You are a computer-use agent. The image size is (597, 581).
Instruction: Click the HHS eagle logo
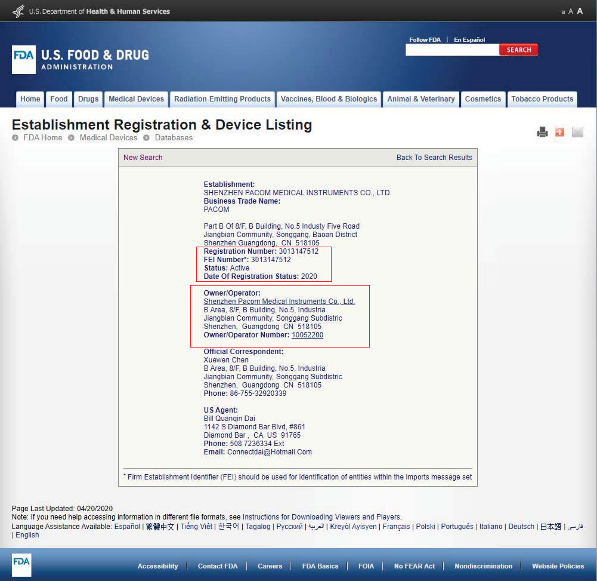18,11
